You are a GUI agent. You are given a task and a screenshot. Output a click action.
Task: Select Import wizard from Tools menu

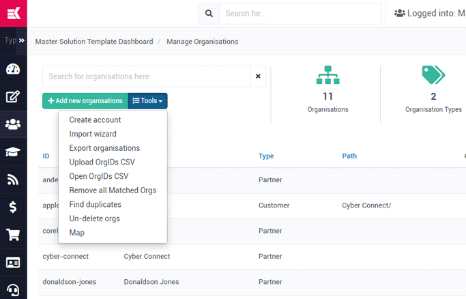[x=93, y=134]
